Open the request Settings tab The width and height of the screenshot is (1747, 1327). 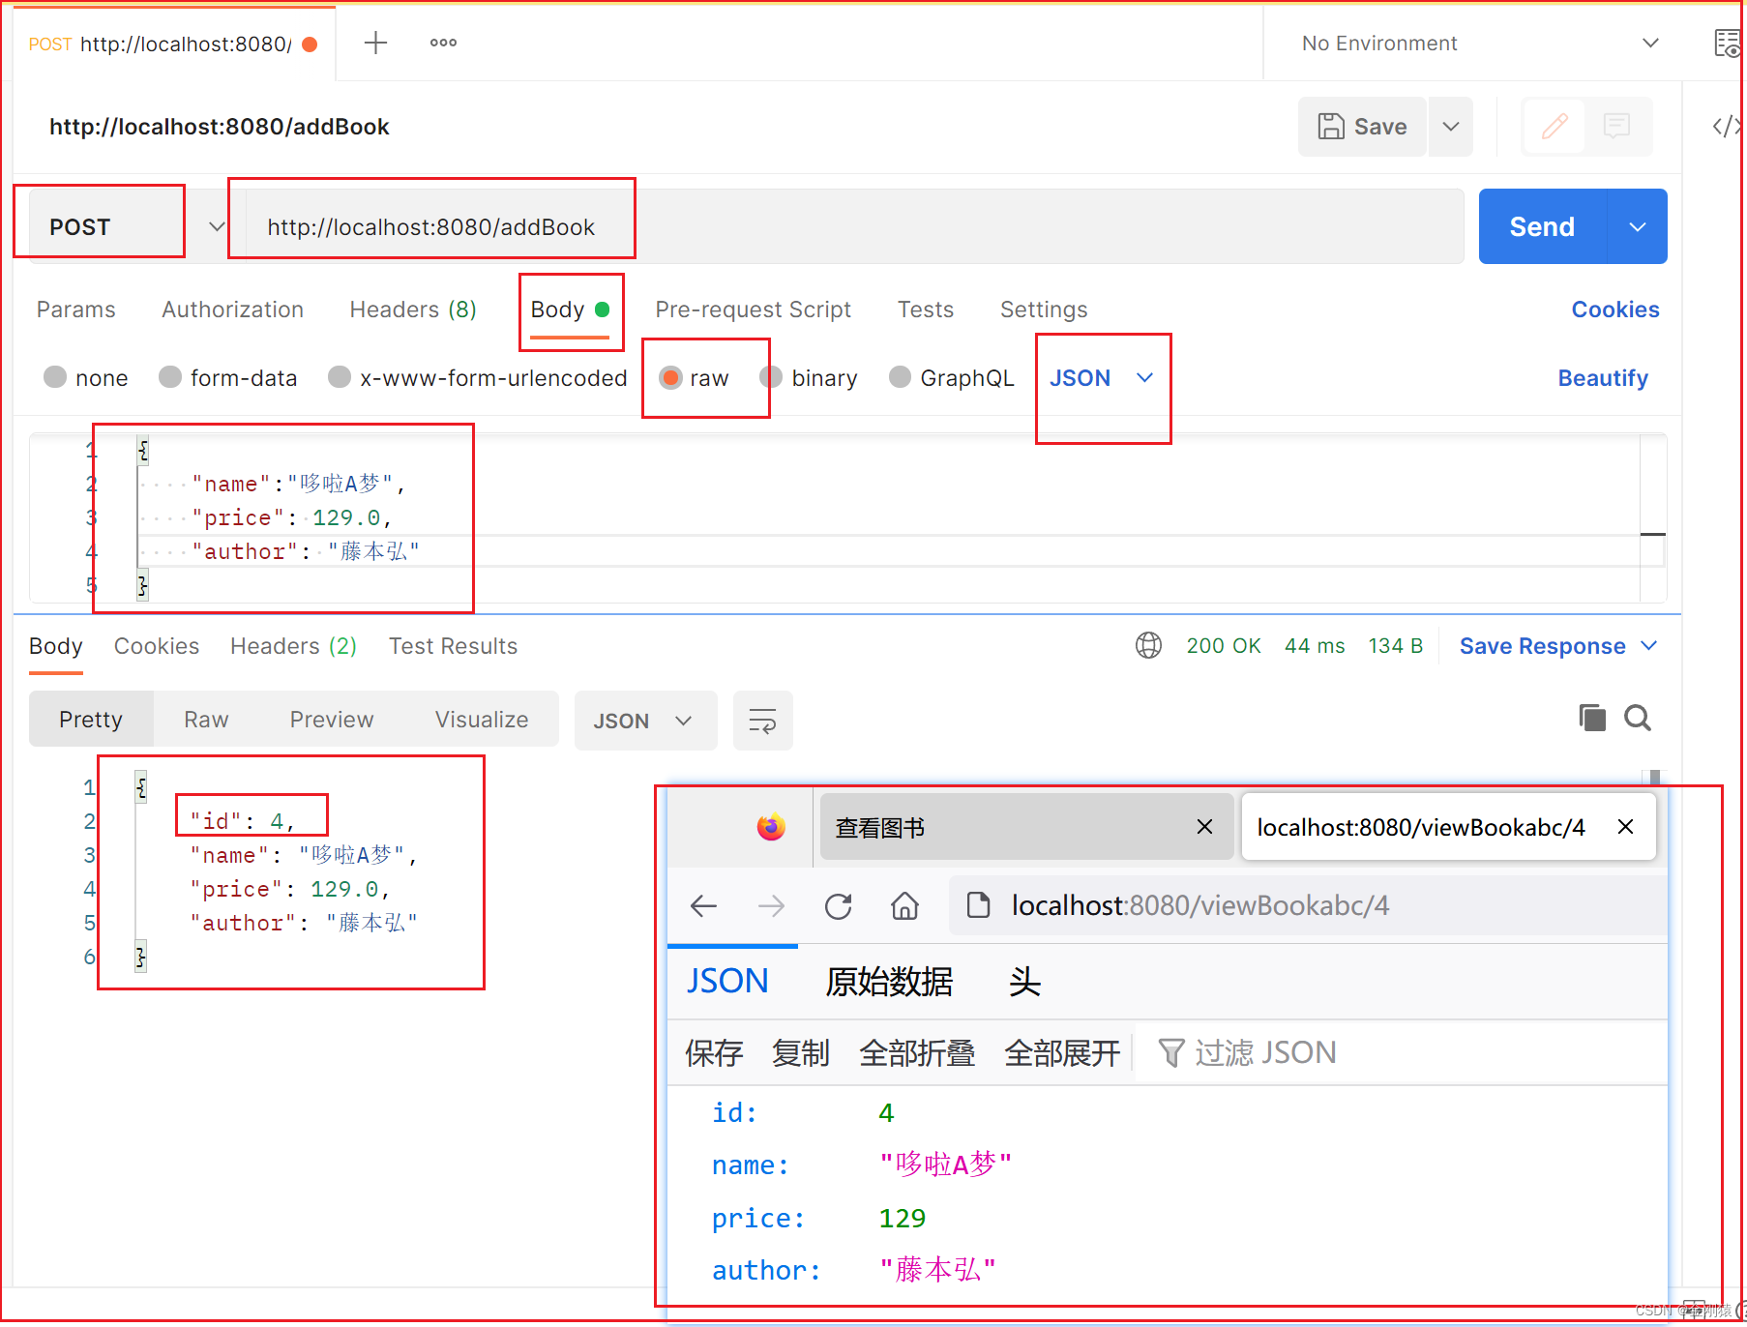coord(1043,310)
